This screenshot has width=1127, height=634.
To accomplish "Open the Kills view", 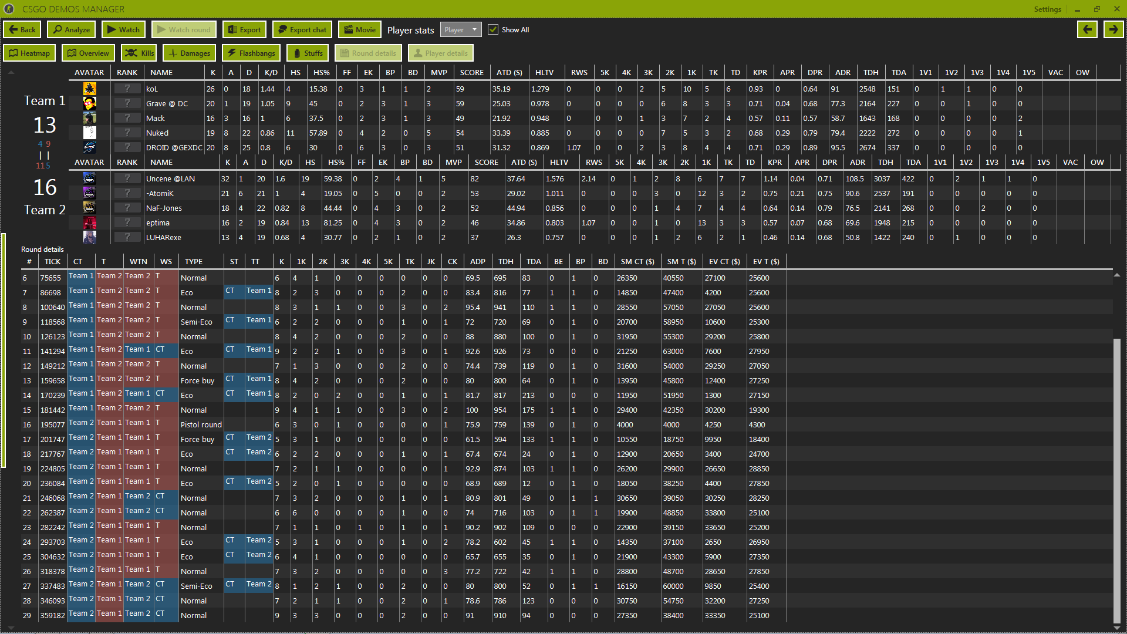I will tap(139, 53).
